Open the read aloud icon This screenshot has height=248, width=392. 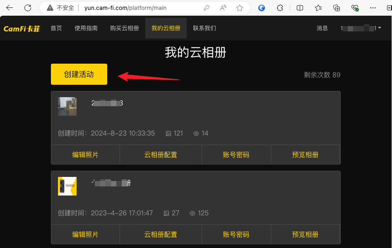(223, 8)
